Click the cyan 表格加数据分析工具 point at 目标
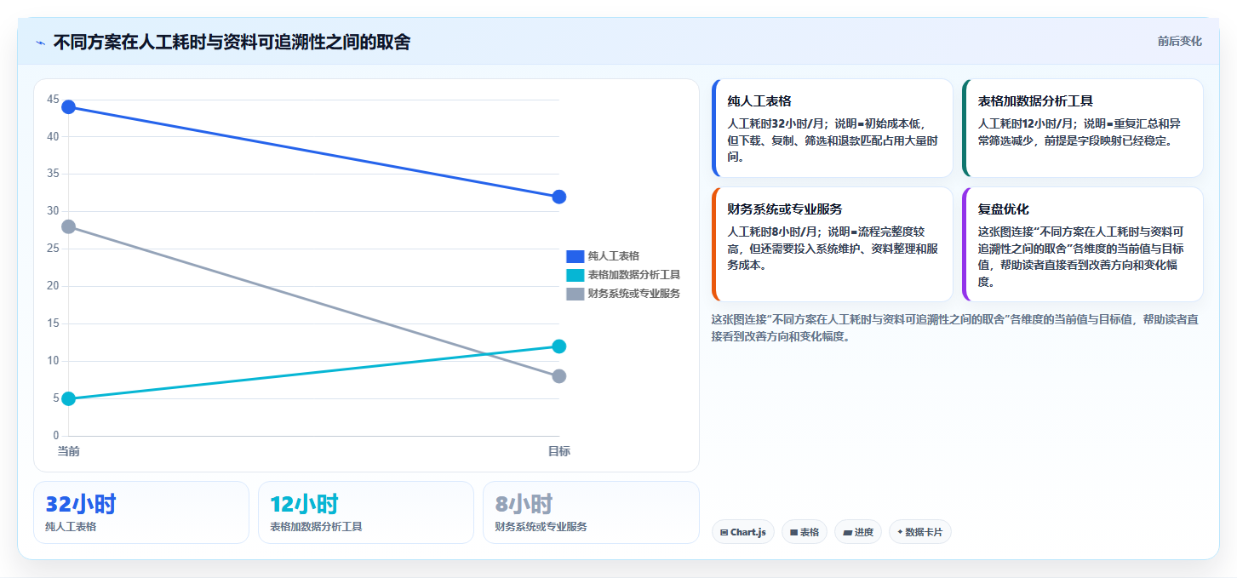The height and width of the screenshot is (578, 1237). click(559, 346)
